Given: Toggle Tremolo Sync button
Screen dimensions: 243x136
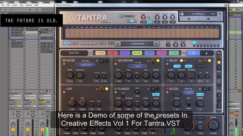Looking at the screenshot, I should coord(149,22).
